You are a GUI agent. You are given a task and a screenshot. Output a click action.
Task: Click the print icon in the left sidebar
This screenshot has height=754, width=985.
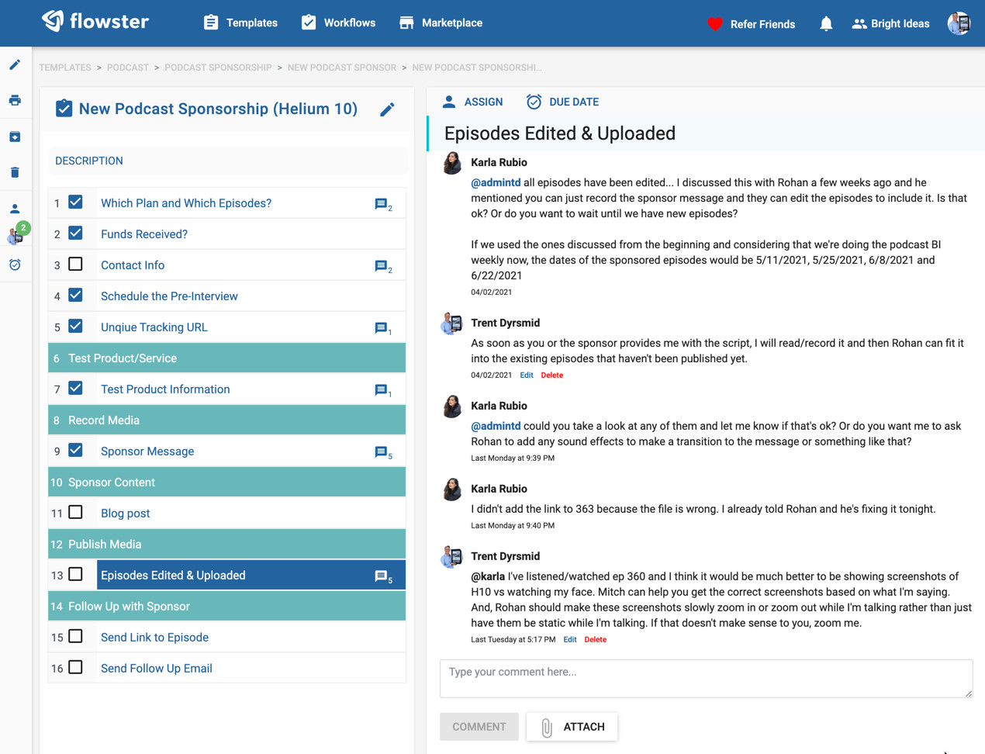coord(15,100)
